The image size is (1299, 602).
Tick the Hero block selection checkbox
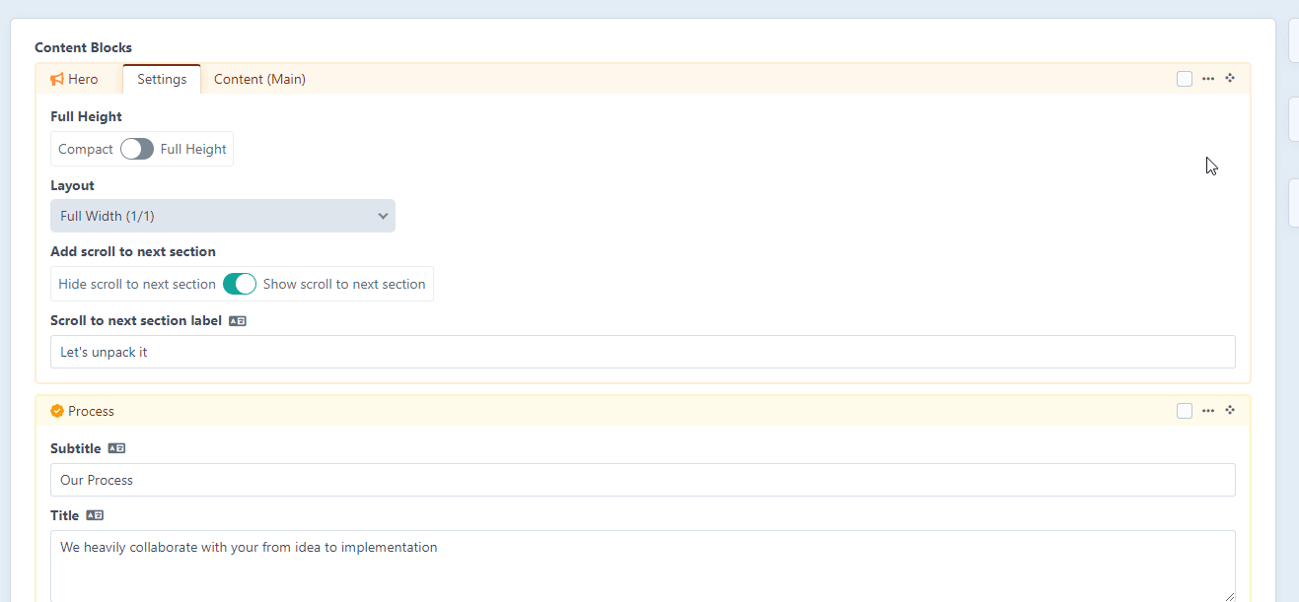tap(1184, 78)
